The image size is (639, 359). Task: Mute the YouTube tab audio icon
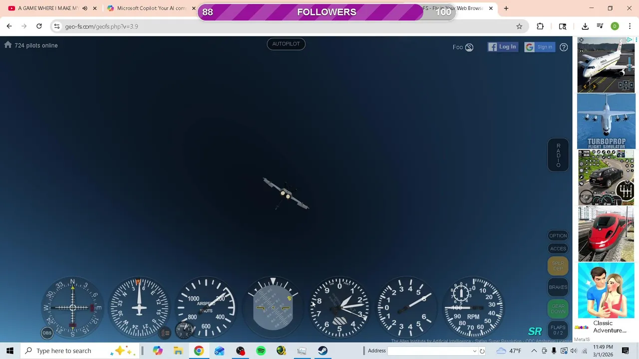pos(85,8)
